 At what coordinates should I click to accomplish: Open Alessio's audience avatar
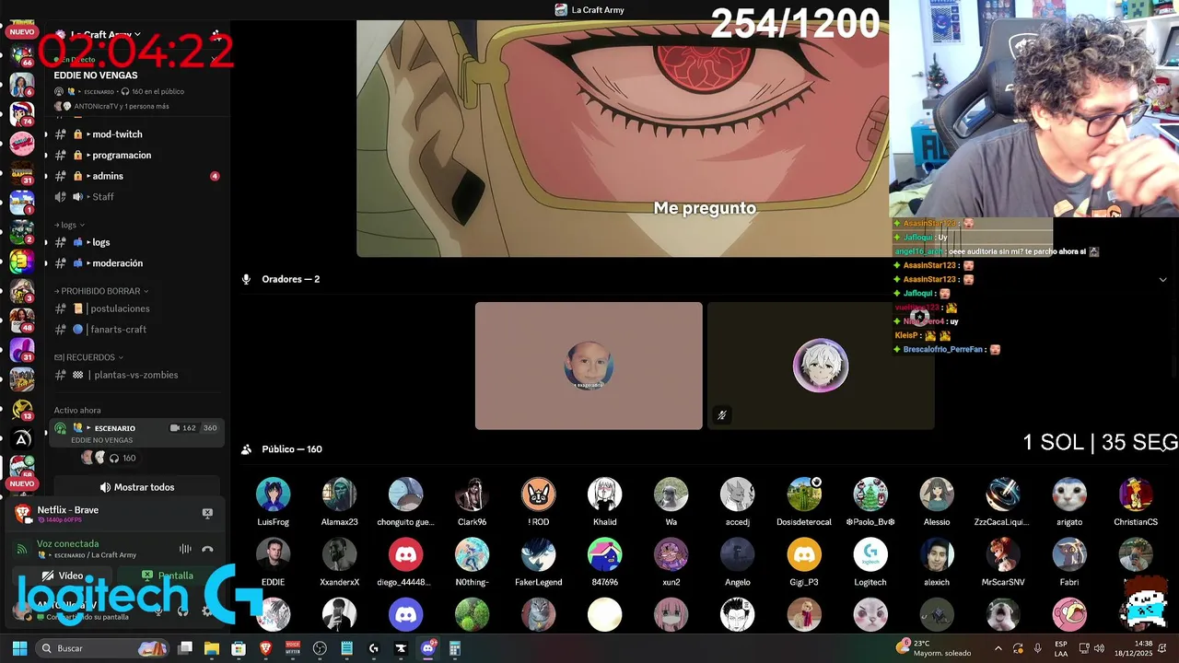[937, 494]
